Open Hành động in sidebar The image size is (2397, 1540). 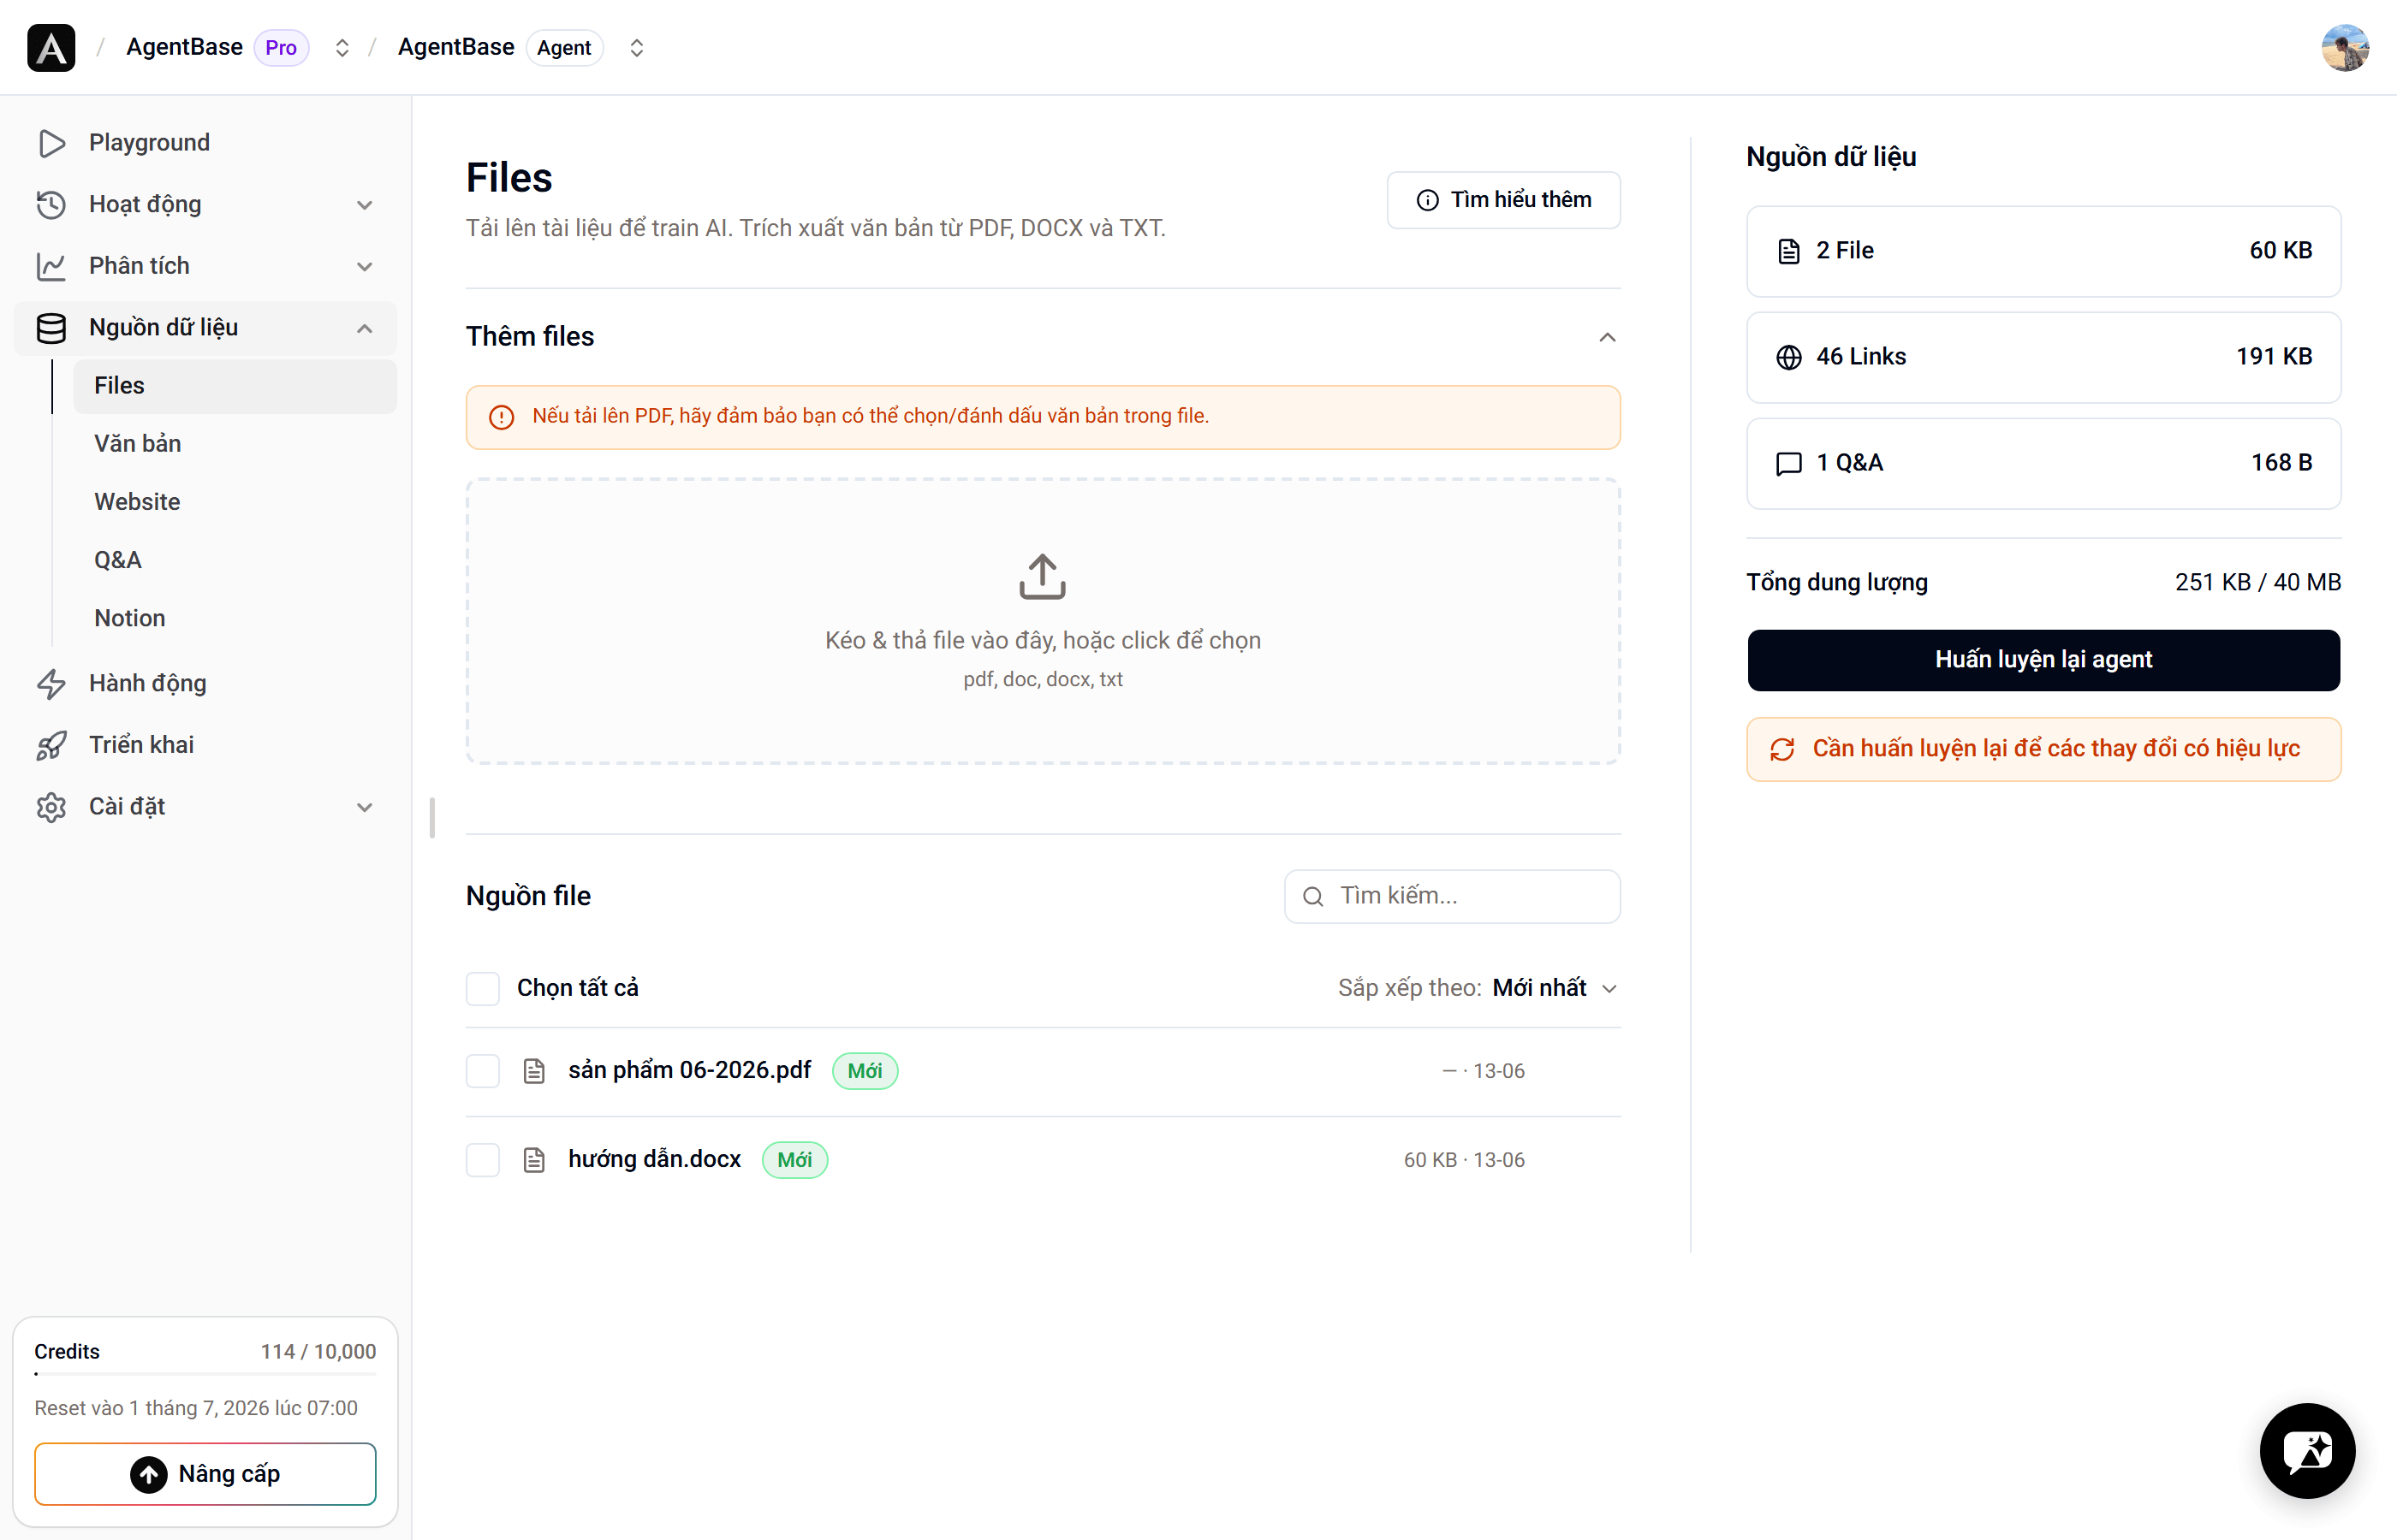tap(205, 684)
